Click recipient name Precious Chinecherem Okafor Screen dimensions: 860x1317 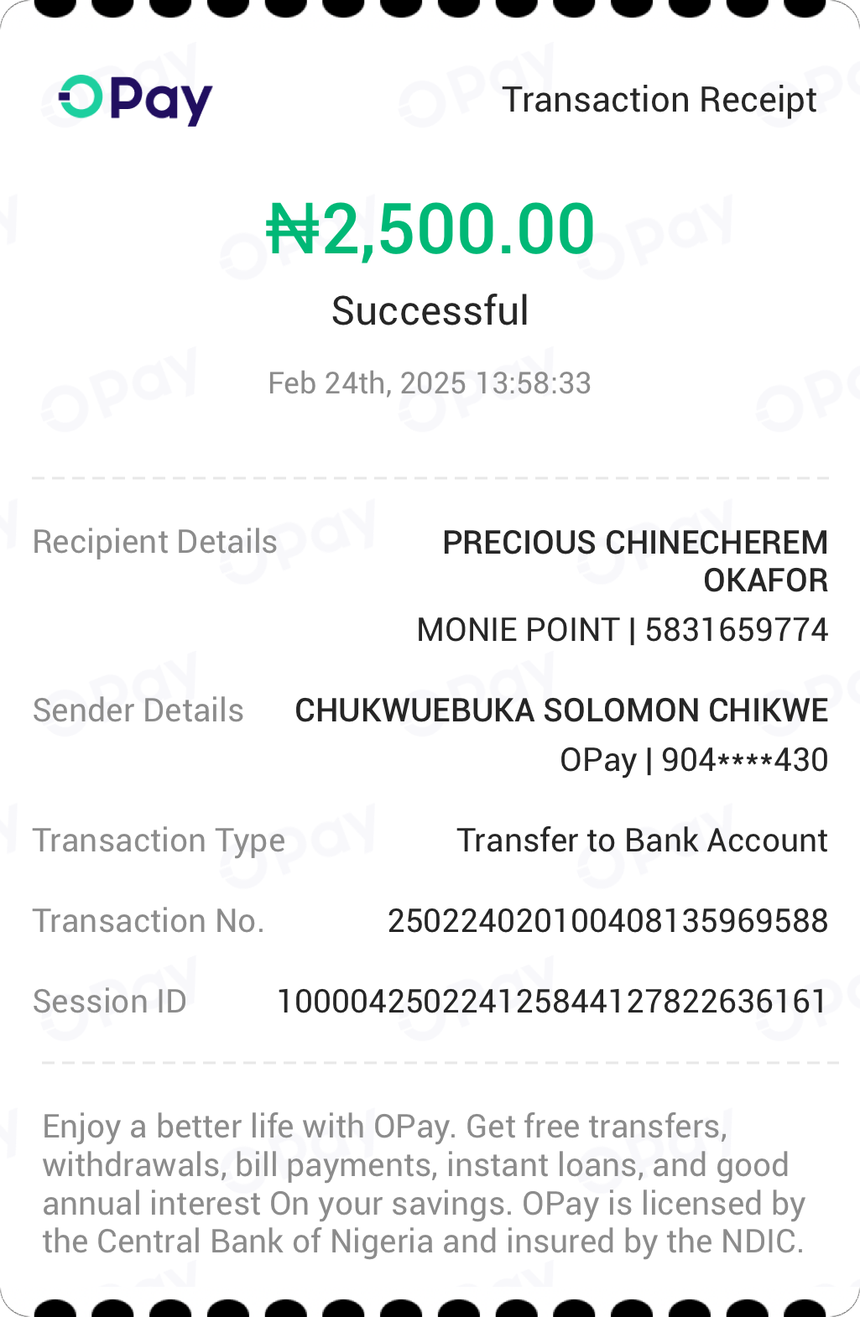pos(635,560)
